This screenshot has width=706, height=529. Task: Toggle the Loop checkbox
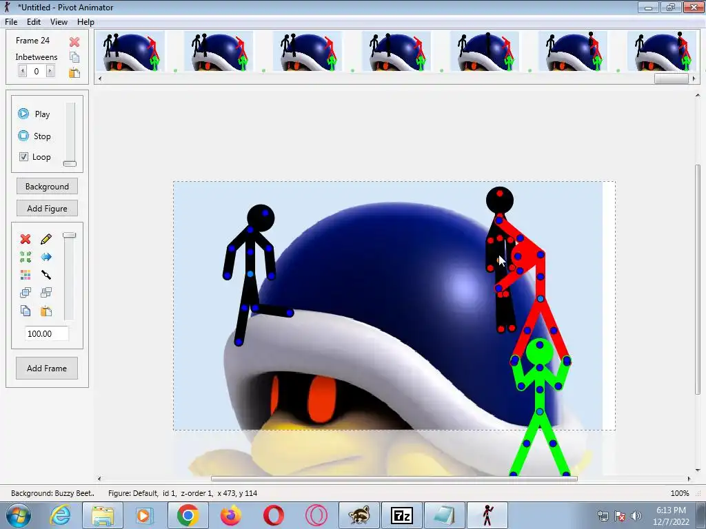point(24,156)
